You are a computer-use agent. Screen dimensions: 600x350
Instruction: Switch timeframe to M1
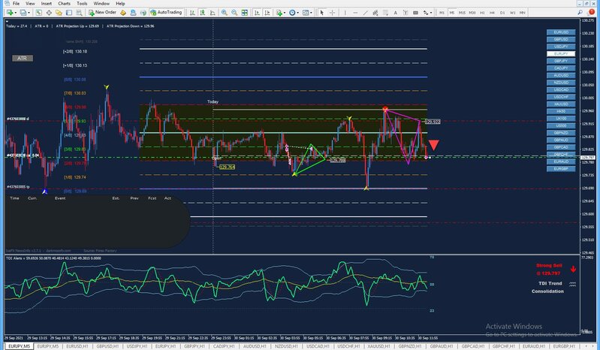click(442, 13)
